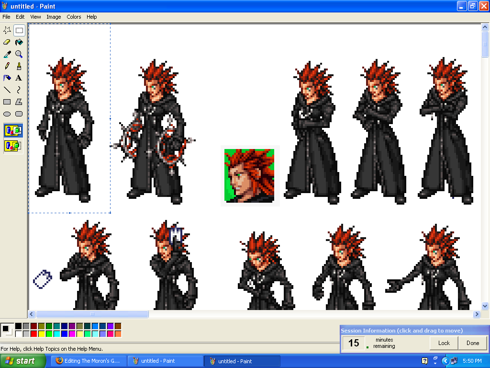Enable opaque selection mode option
Viewport: 490px width, 368px height.
13,130
